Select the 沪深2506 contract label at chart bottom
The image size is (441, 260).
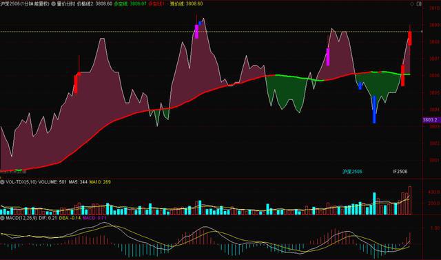coord(352,171)
